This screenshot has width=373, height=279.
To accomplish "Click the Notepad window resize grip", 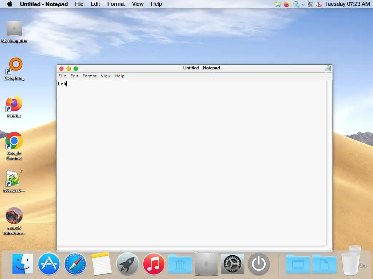I will click(330, 249).
